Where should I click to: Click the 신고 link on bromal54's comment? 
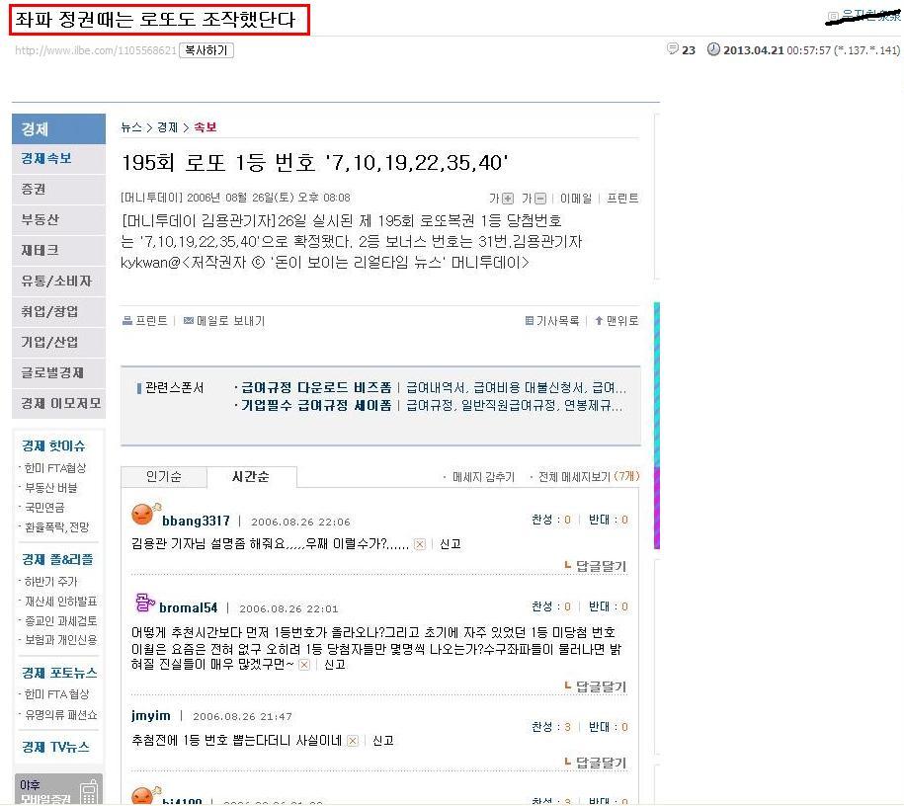(335, 665)
